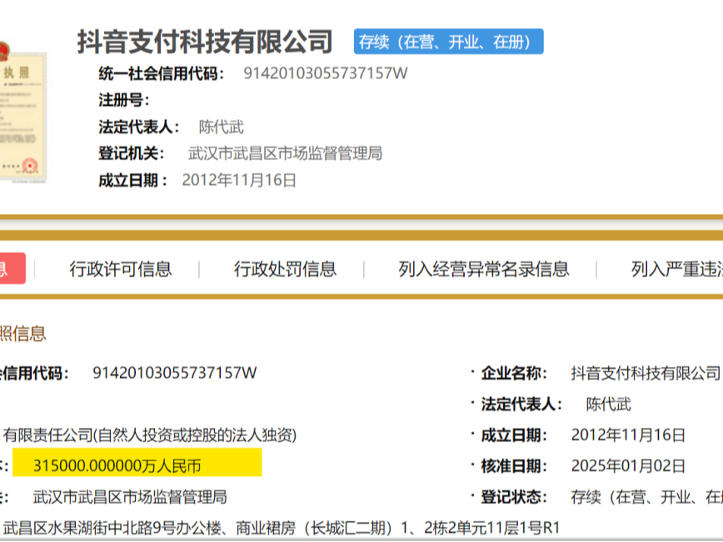The width and height of the screenshot is (723, 542).
Task: Select the address starting with 武昌区水果湖街中北路9号
Action: [x=282, y=528]
